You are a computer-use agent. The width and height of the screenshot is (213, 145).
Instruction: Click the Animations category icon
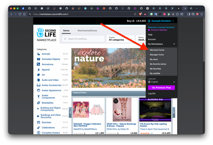pos(38,64)
